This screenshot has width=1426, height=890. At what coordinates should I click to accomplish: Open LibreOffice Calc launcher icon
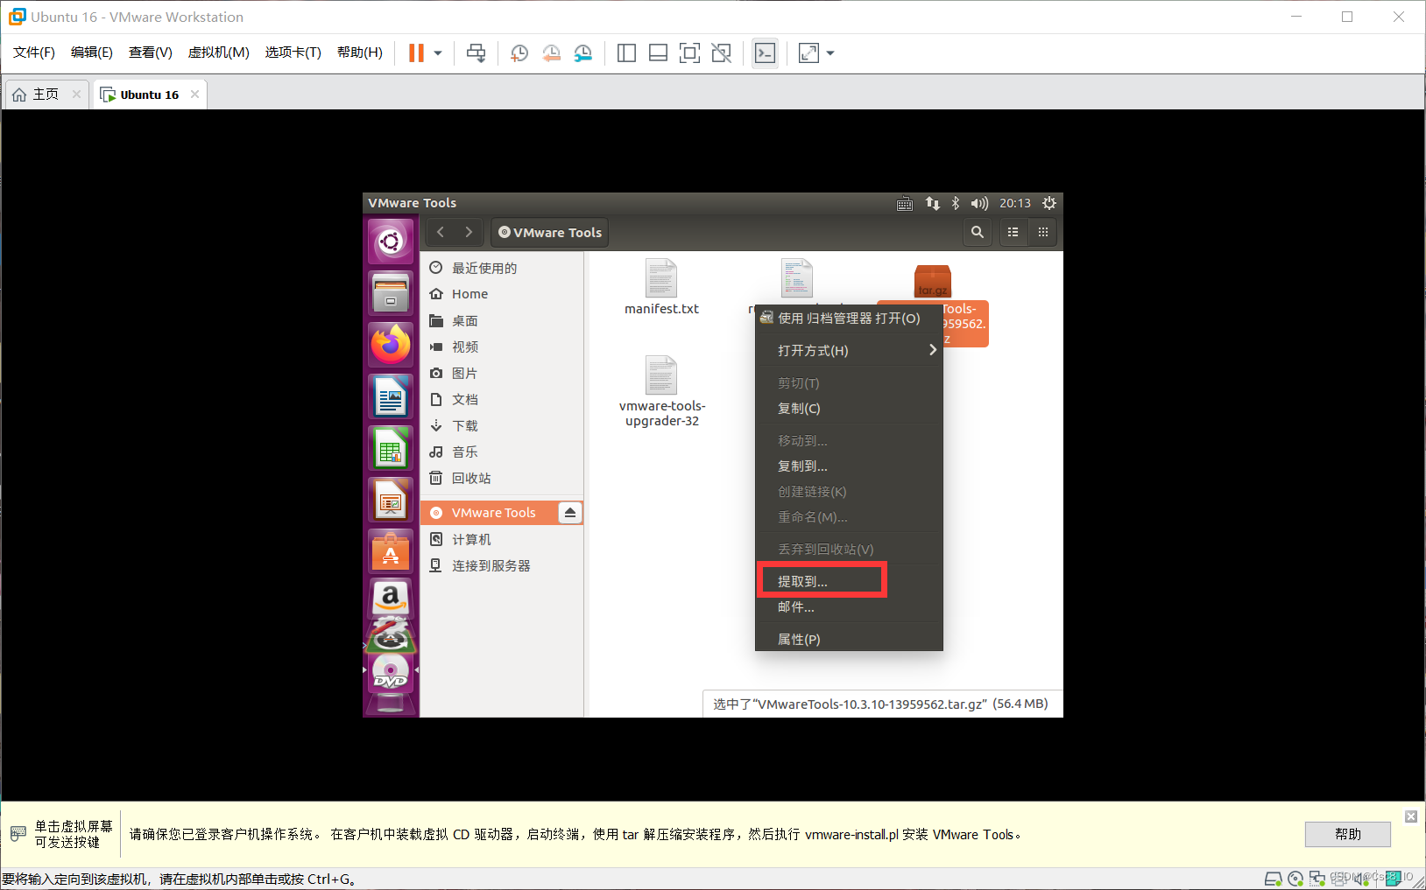click(391, 449)
